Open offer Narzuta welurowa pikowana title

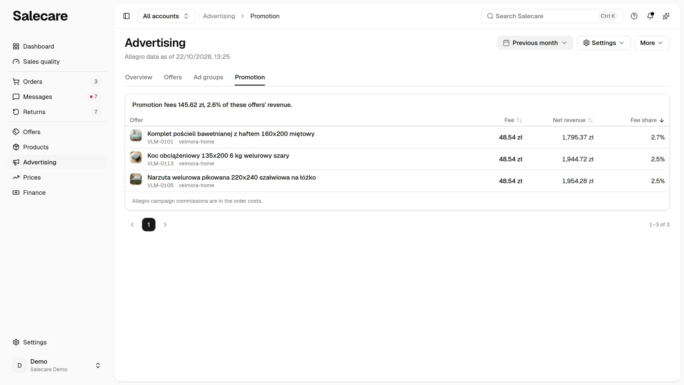232,177
